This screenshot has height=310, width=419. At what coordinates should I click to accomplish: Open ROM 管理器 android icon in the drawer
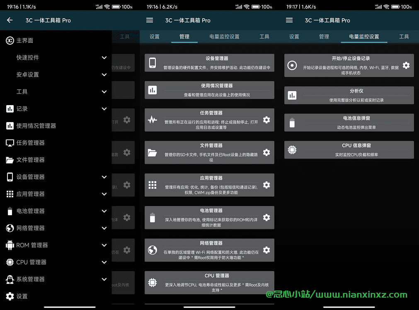[x=10, y=245]
